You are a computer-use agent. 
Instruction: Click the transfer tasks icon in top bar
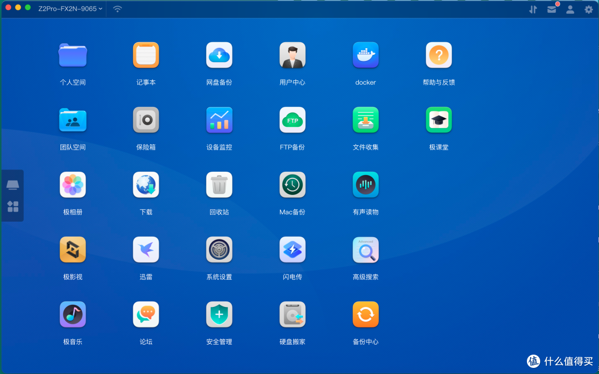(x=533, y=9)
